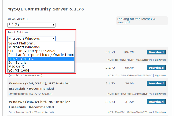This screenshot has width=174, height=116.
Task: Pick the highlighted Linux - Generic option
Action: [x=41, y=59]
